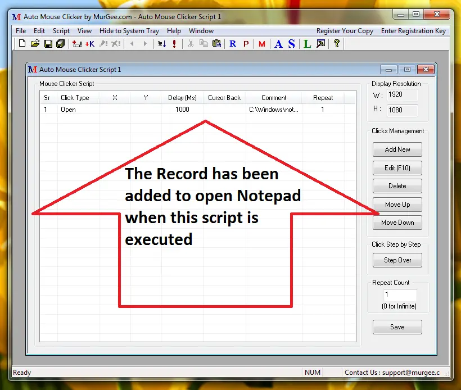Open the Enter Registration Key menu item
Viewport: 461px width, 390px height.
click(x=413, y=31)
